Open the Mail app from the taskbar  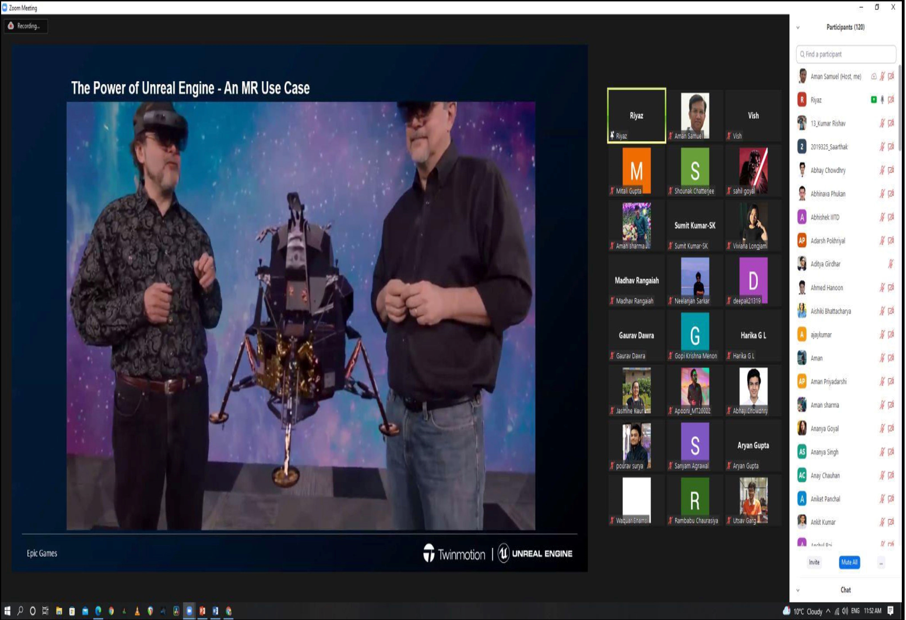(85, 611)
